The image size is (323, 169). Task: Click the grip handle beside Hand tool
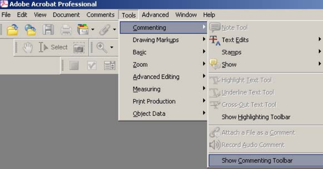[16, 48]
